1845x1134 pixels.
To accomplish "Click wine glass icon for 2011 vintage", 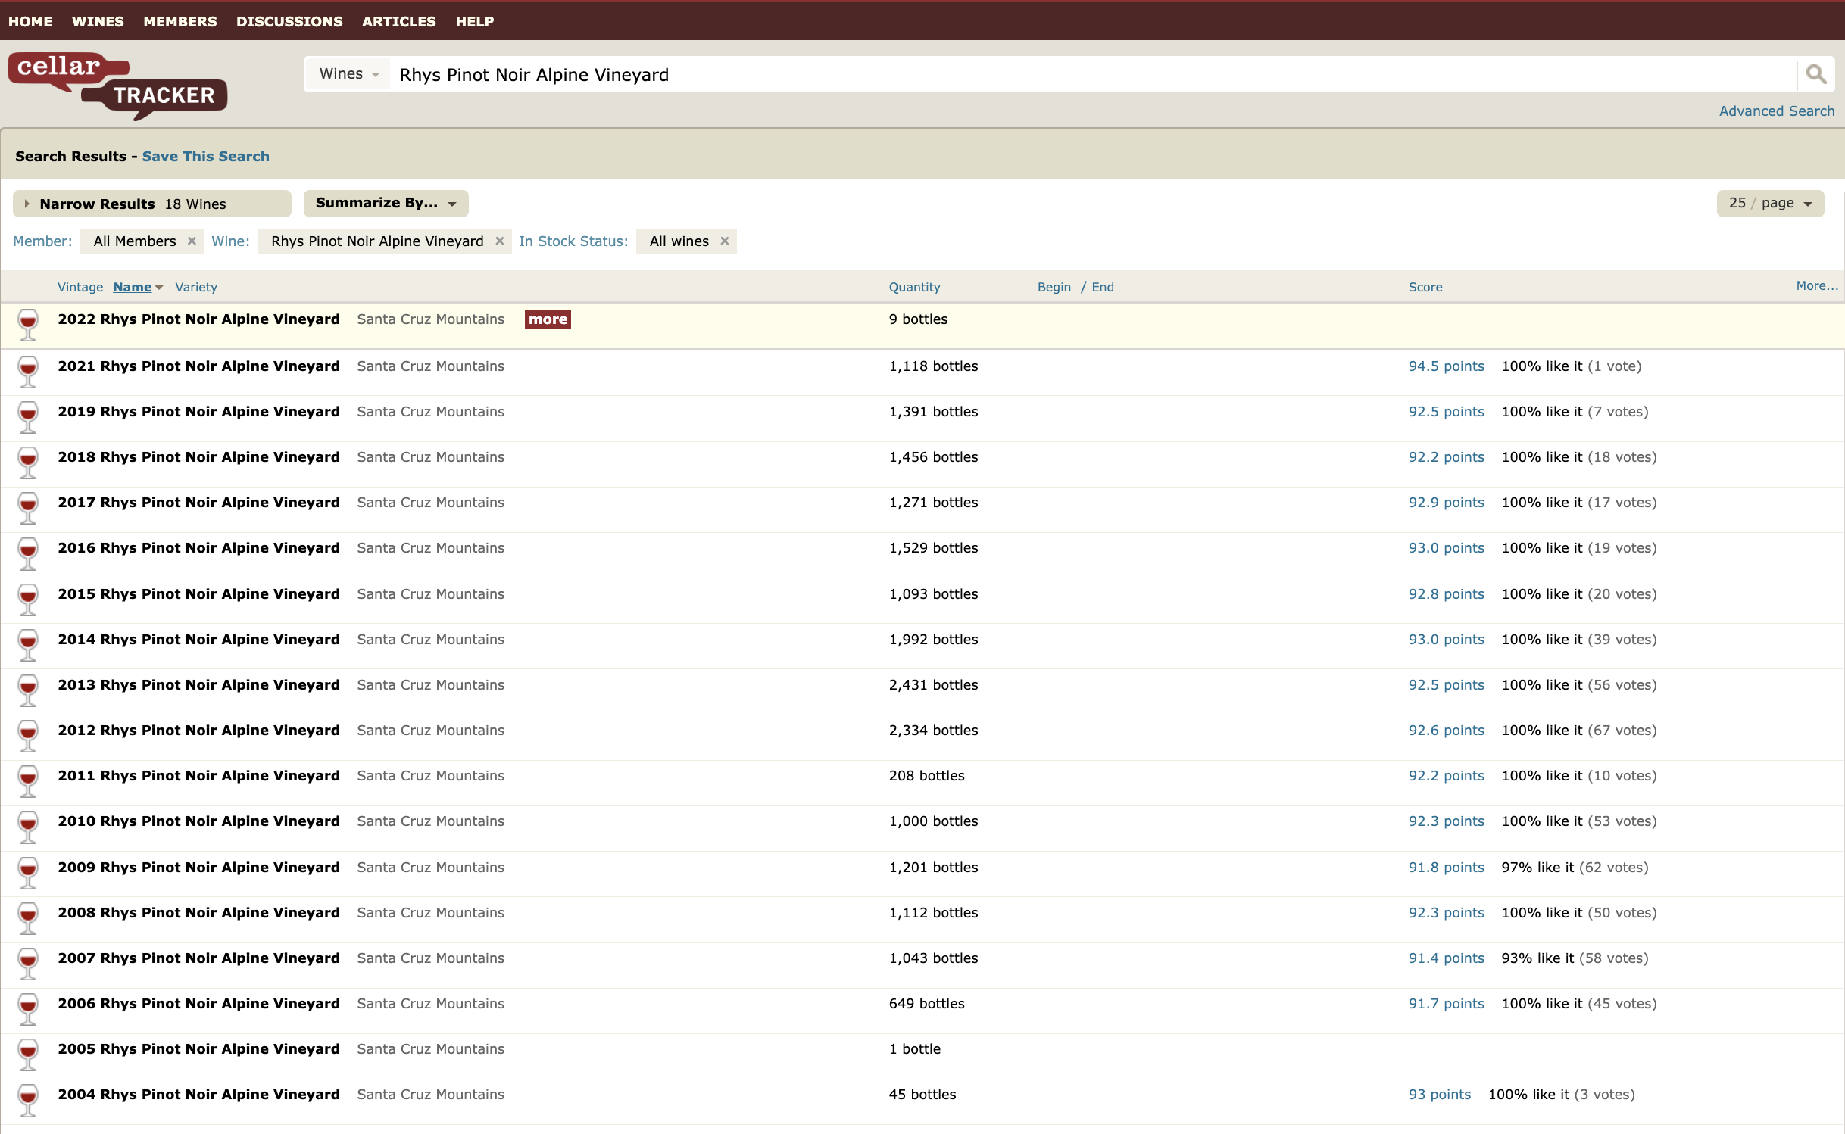I will 28,781.
